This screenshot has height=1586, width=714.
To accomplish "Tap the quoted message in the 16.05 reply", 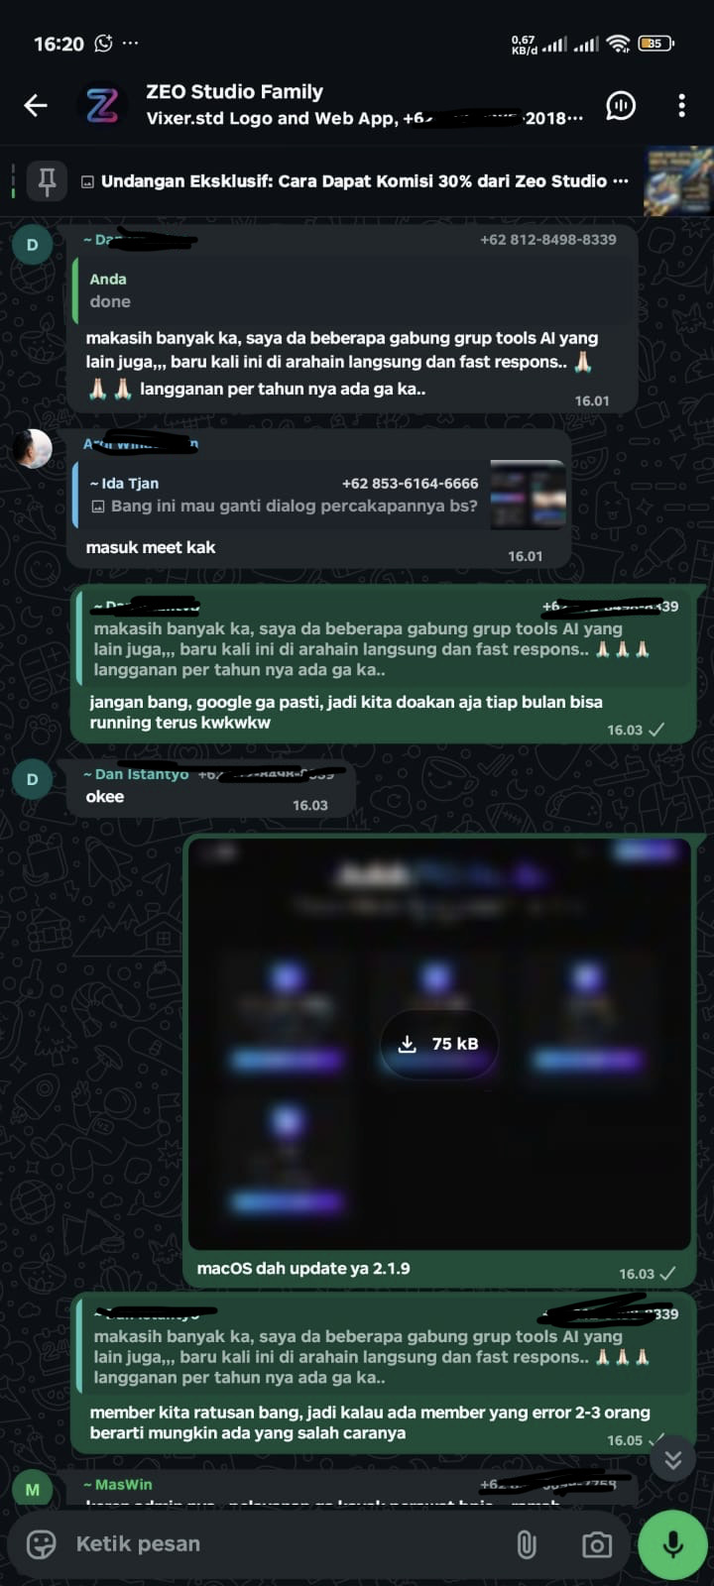I will point(384,1346).
